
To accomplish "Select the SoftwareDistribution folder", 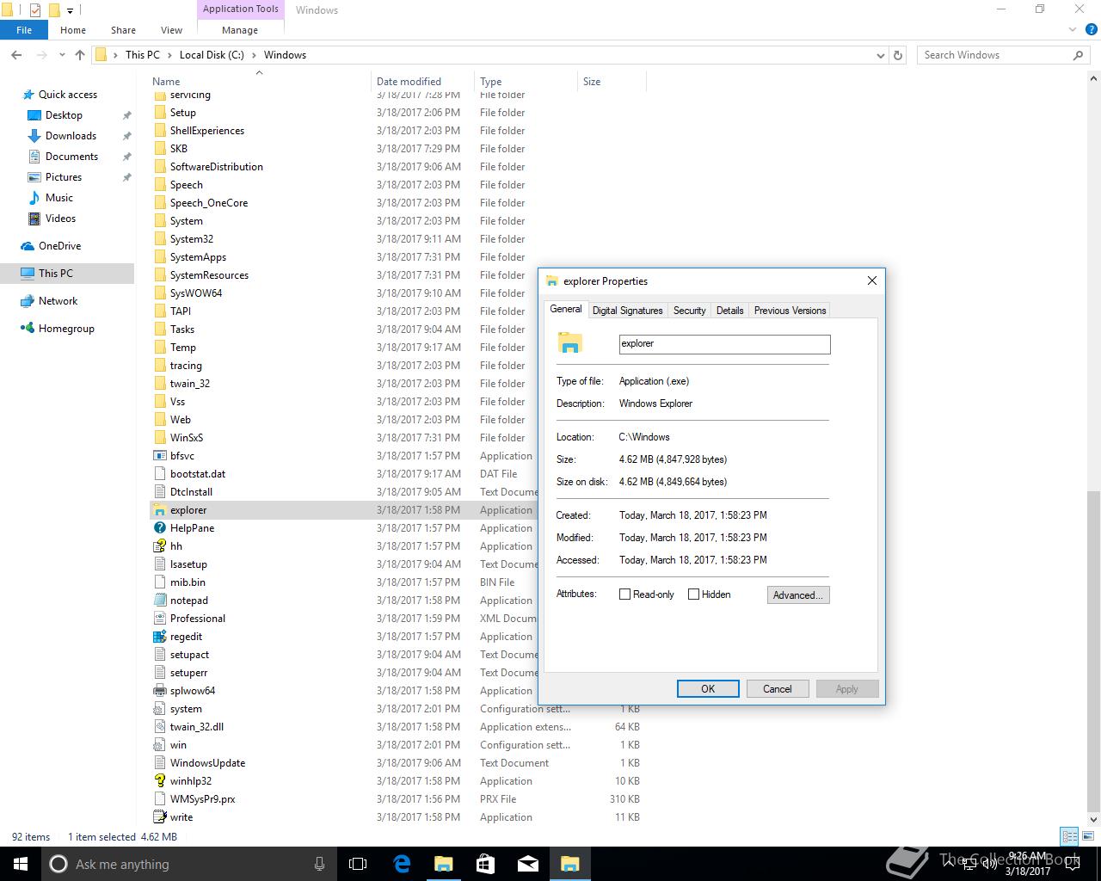I will tap(216, 167).
